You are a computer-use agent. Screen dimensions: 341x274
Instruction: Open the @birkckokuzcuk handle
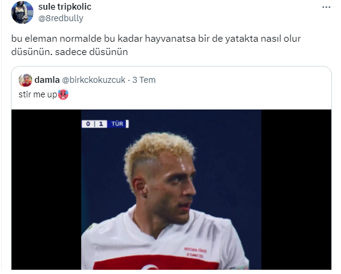[94, 80]
